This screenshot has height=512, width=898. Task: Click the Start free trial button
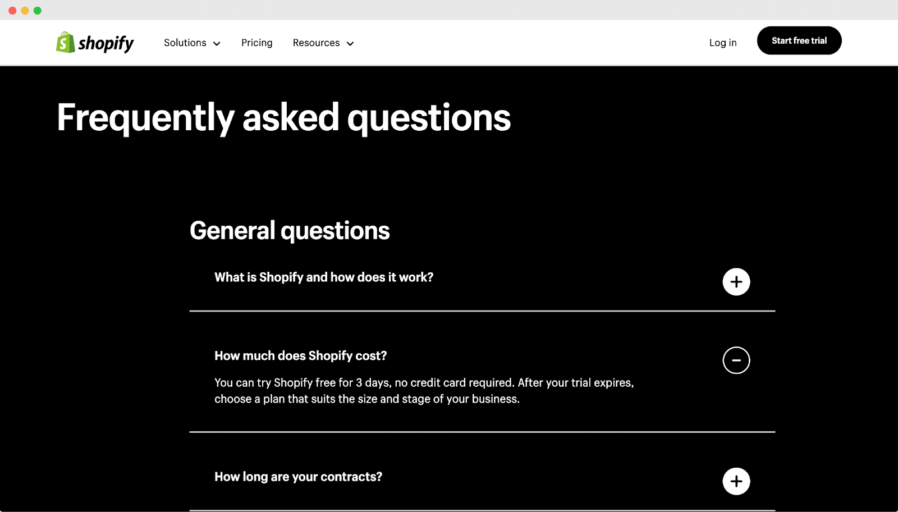[799, 40]
